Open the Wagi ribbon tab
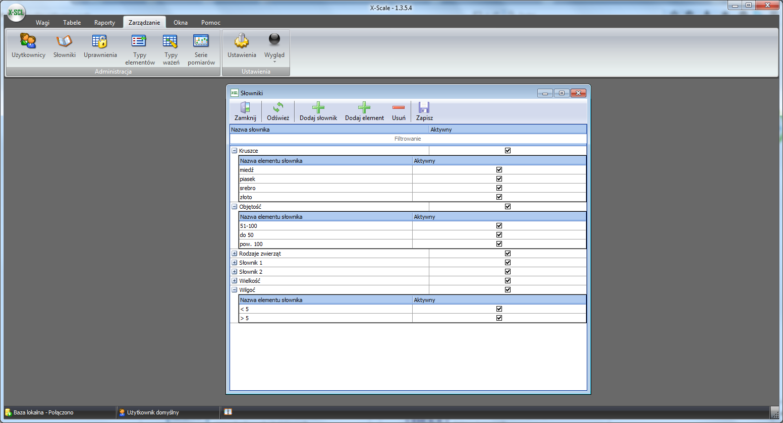The image size is (783, 423). point(42,23)
